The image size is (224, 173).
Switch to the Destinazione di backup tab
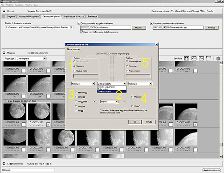pos(74,16)
